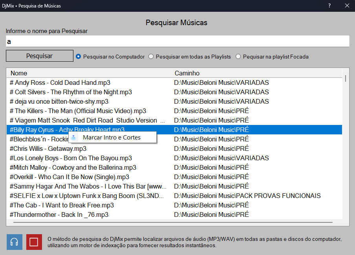Click inside the search name input field
Viewport: 355px width, 255px height.
pos(177,41)
